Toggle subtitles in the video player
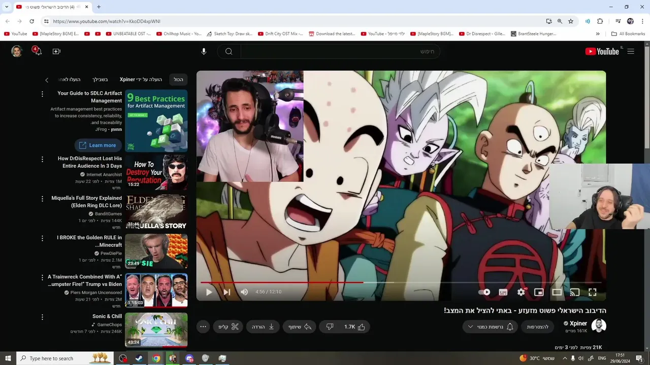The image size is (650, 365). click(x=503, y=292)
